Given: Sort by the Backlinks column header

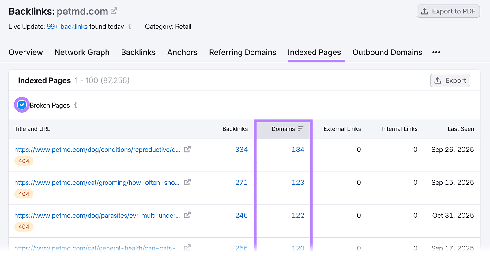Looking at the screenshot, I should coord(235,129).
